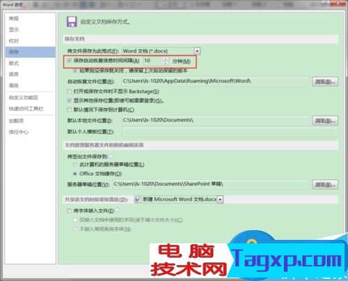Viewport: 348px width, 281px height.
Task: Select the 显示 (Display) category
Action: 14,30
